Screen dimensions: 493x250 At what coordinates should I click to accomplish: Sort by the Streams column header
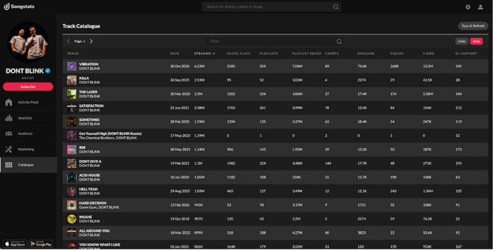click(x=205, y=54)
